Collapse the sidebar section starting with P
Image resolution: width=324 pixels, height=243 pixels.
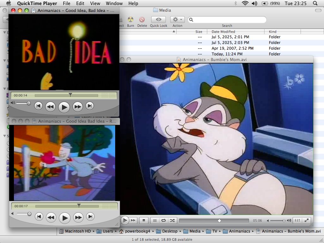4,89
